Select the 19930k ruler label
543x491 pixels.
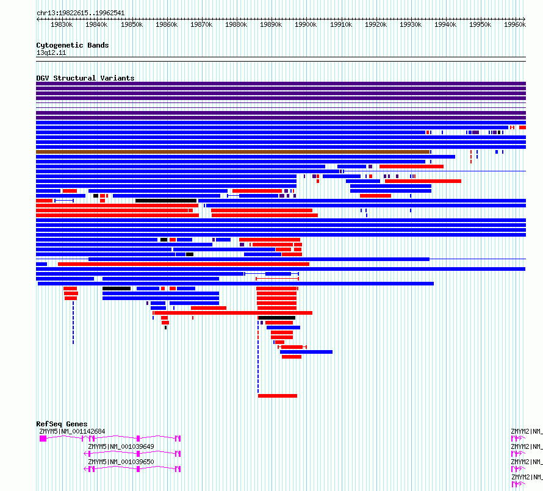click(x=411, y=24)
